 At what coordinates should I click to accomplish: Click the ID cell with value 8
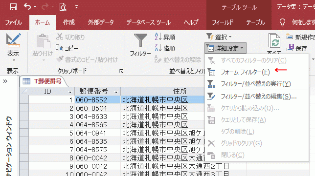coord(52,158)
